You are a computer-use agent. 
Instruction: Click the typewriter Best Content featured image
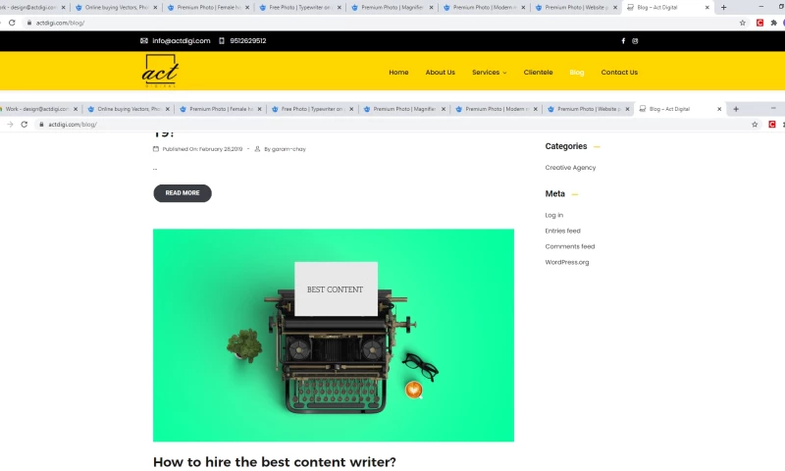334,336
